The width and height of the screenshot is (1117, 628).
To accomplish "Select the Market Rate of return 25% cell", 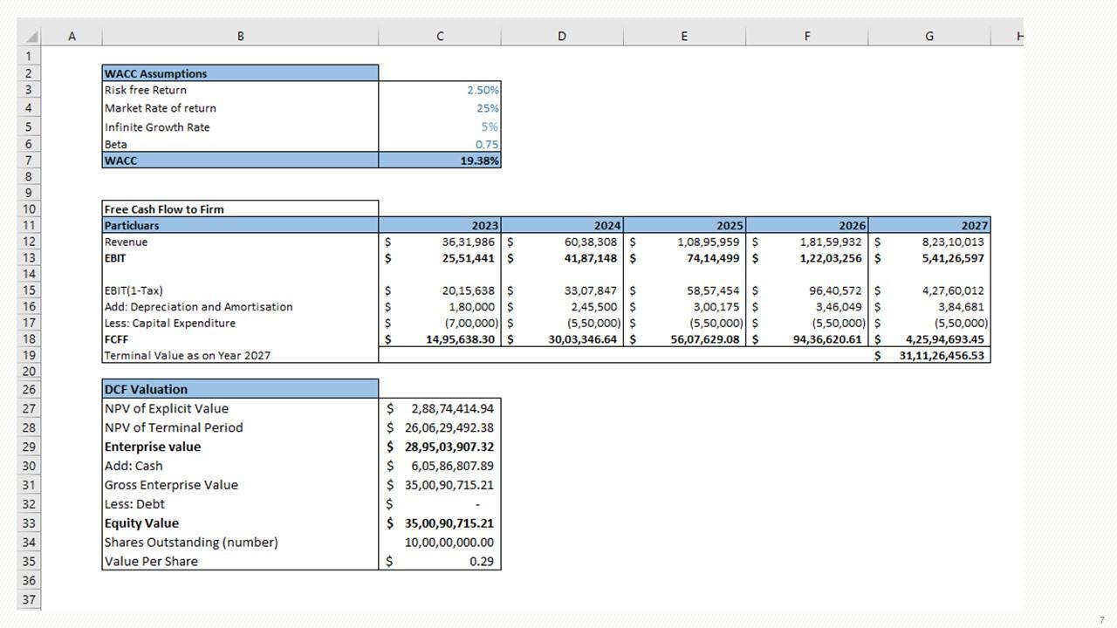I will coord(440,108).
